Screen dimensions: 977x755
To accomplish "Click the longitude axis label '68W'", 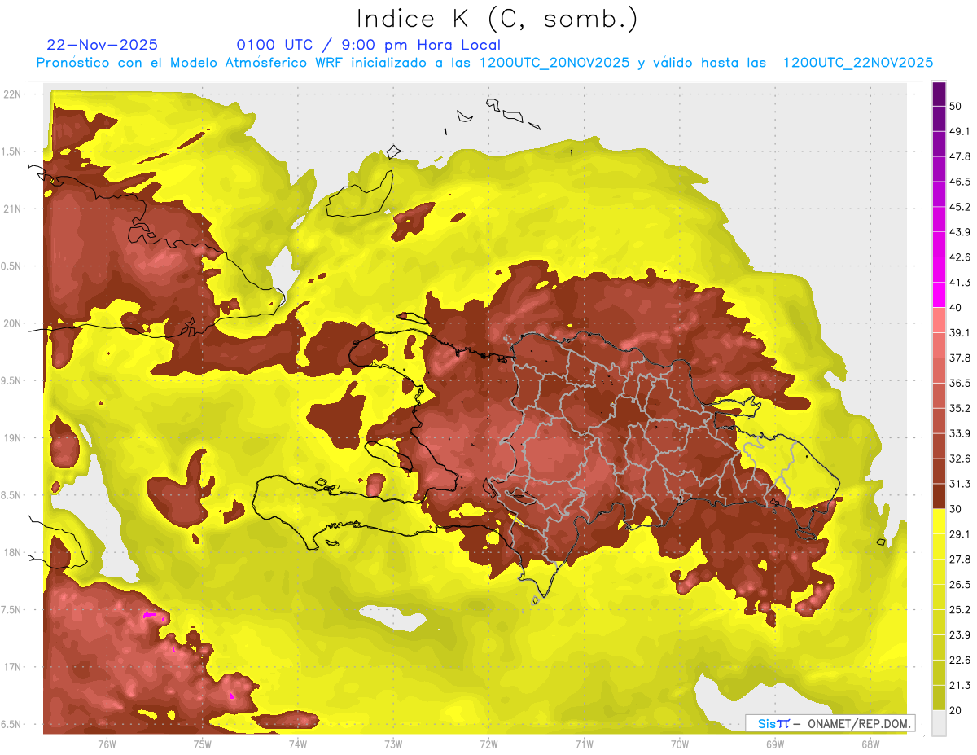I will tap(870, 744).
